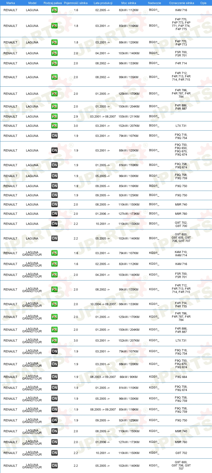The image size is (212, 473).
Task: Select PB icon in BG0/1_ 103kW / 140KM row
Action: pyautogui.click(x=54, y=53)
